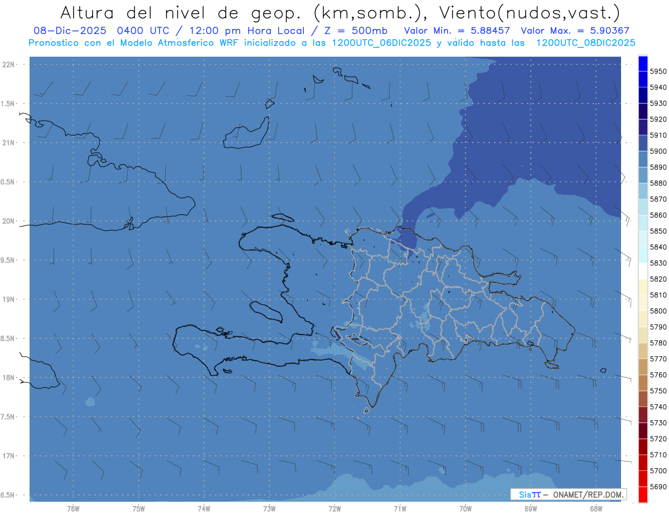The height and width of the screenshot is (516, 669).
Task: Click light blue swatch between 5860 and 5870
Action: click(x=642, y=207)
